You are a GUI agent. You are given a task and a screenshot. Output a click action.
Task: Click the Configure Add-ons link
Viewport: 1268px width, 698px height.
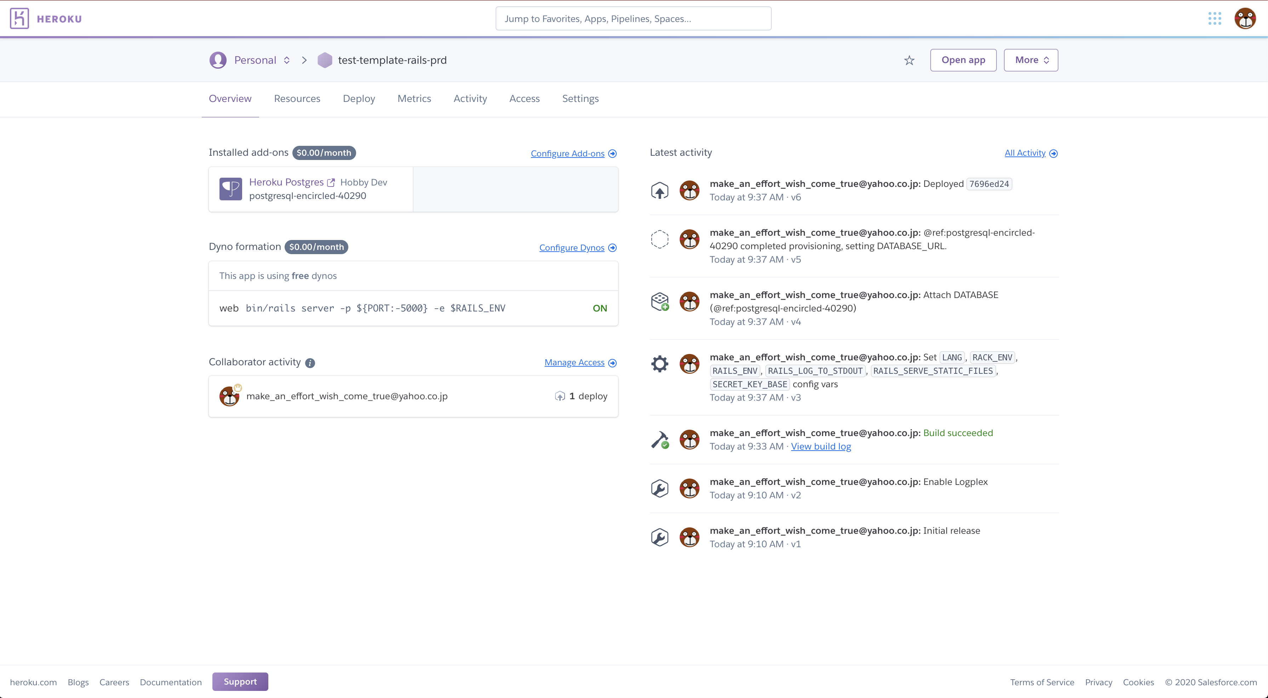(567, 154)
